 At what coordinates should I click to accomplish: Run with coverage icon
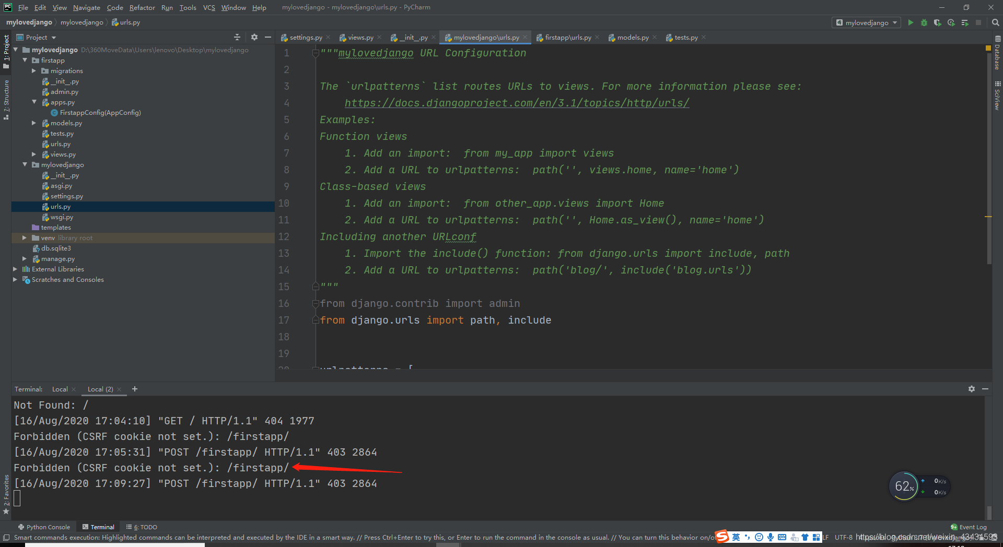(x=938, y=22)
